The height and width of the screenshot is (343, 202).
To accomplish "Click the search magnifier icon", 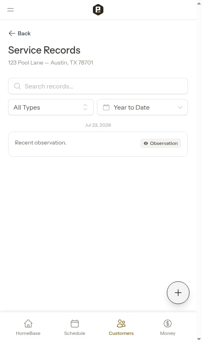I will [x=17, y=86].
